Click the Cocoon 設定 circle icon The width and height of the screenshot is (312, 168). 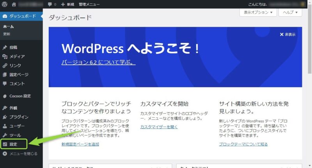tap(5, 96)
